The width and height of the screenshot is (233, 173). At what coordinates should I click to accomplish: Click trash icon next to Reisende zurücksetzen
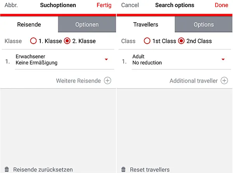pyautogui.click(x=7, y=169)
